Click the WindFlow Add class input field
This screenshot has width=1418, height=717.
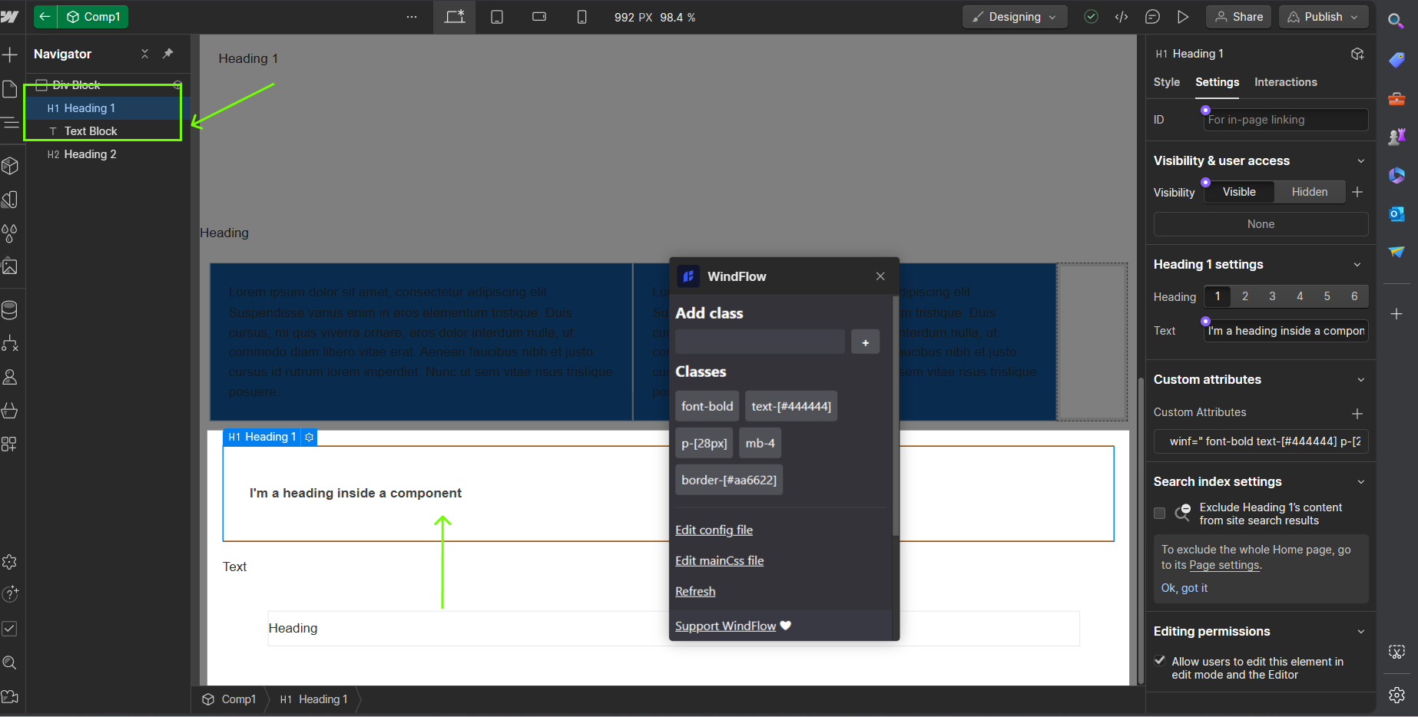tap(760, 342)
